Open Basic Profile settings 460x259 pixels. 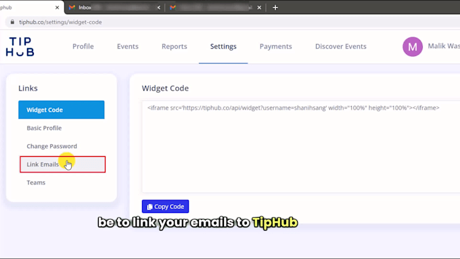[x=44, y=128]
